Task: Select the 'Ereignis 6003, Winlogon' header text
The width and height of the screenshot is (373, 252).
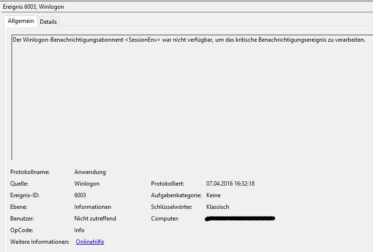Action: 34,7
